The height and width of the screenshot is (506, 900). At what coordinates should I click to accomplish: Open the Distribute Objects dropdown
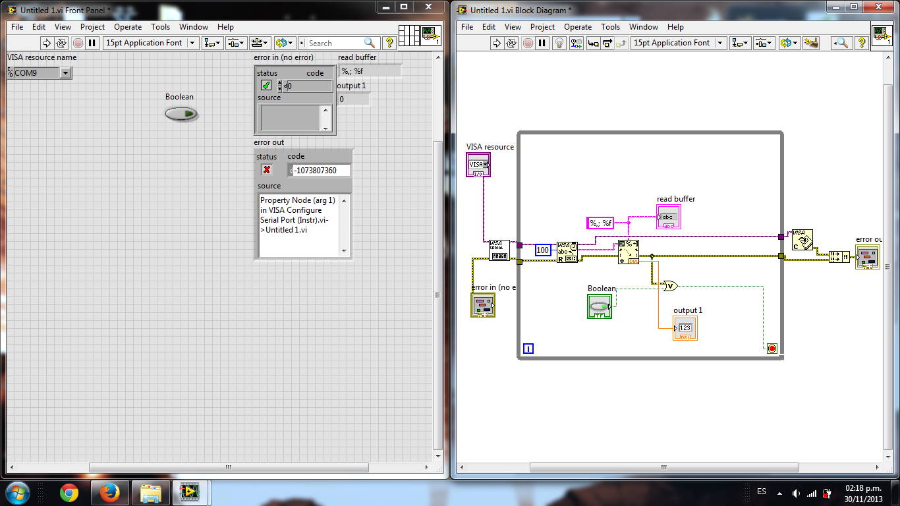click(x=235, y=43)
